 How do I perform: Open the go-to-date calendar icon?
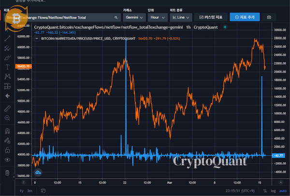point(43,191)
